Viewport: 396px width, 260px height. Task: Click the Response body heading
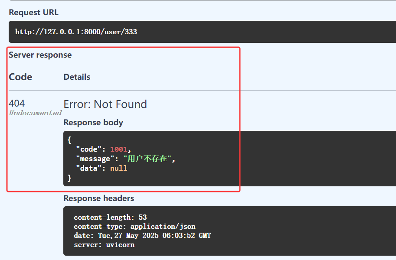93,123
